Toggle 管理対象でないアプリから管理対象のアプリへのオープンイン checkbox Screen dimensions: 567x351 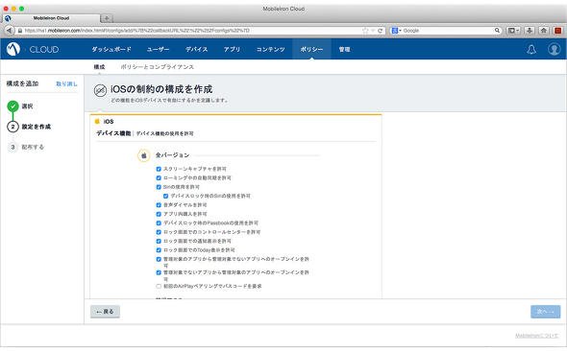(159, 272)
